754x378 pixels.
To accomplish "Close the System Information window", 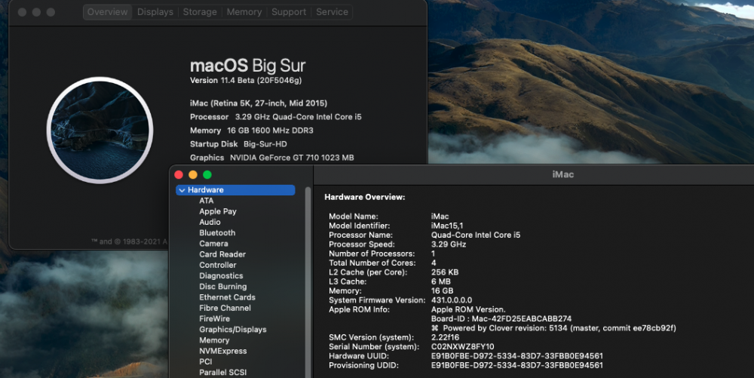I will pyautogui.click(x=179, y=174).
